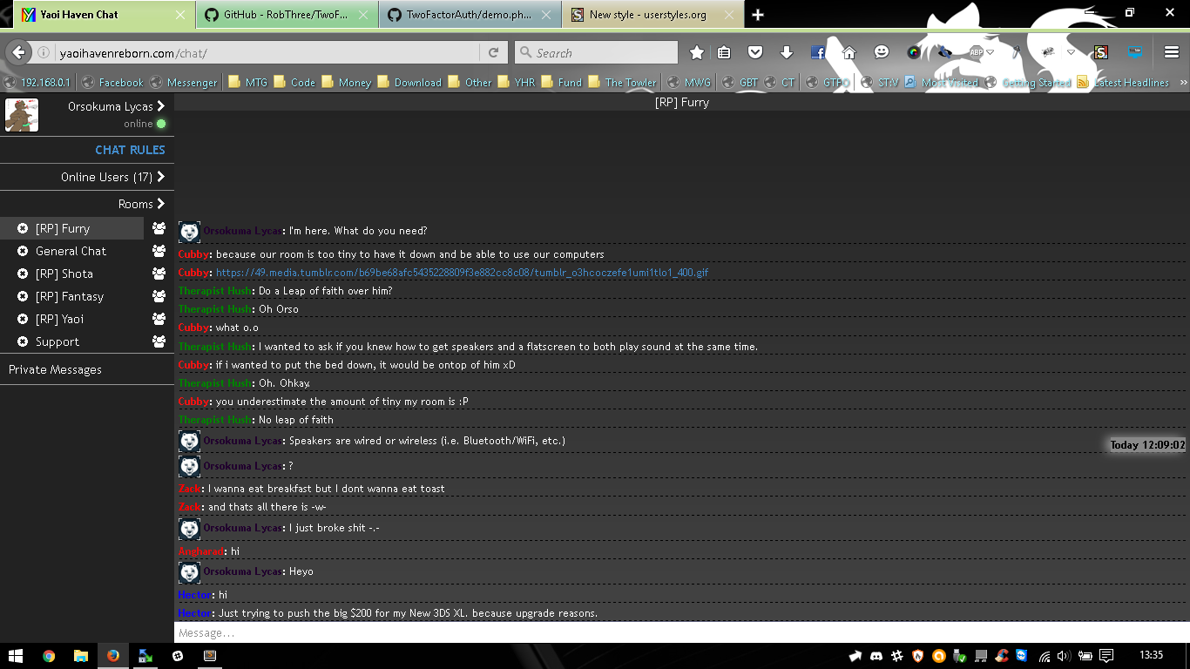
Task: Click Zack's name on breakfast message
Action: [189, 489]
